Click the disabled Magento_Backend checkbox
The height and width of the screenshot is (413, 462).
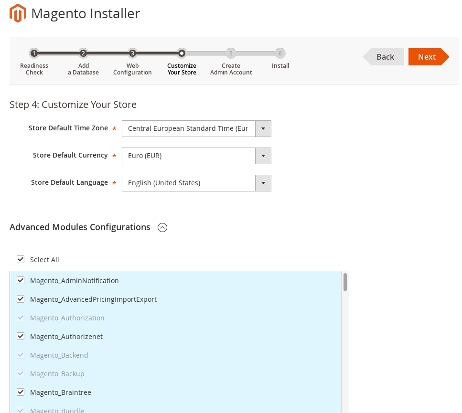21,355
